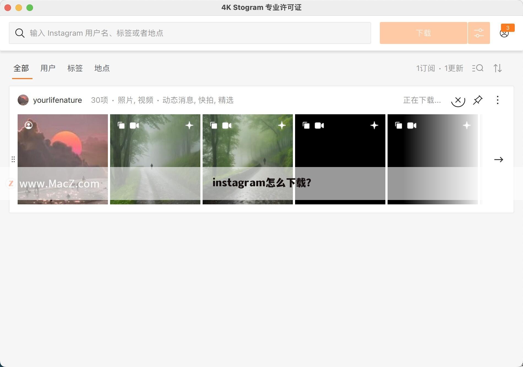This screenshot has height=367, width=523.
Task: Cancel the yourlifenature download in progress
Action: click(458, 100)
